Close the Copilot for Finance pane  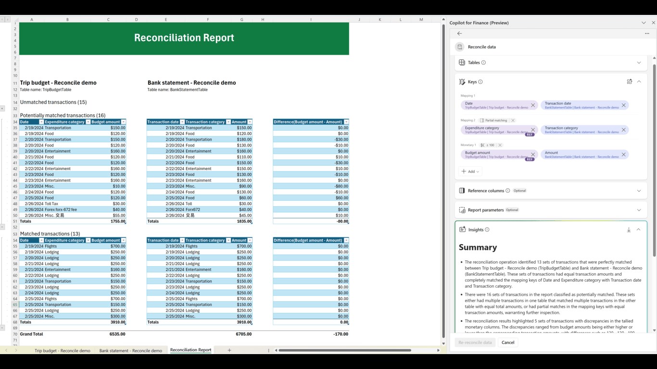pyautogui.click(x=653, y=23)
